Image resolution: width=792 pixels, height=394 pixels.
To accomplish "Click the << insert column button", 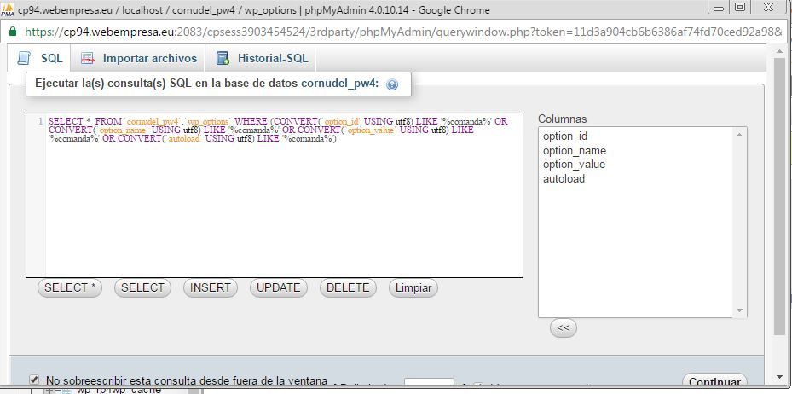I will pos(564,327).
